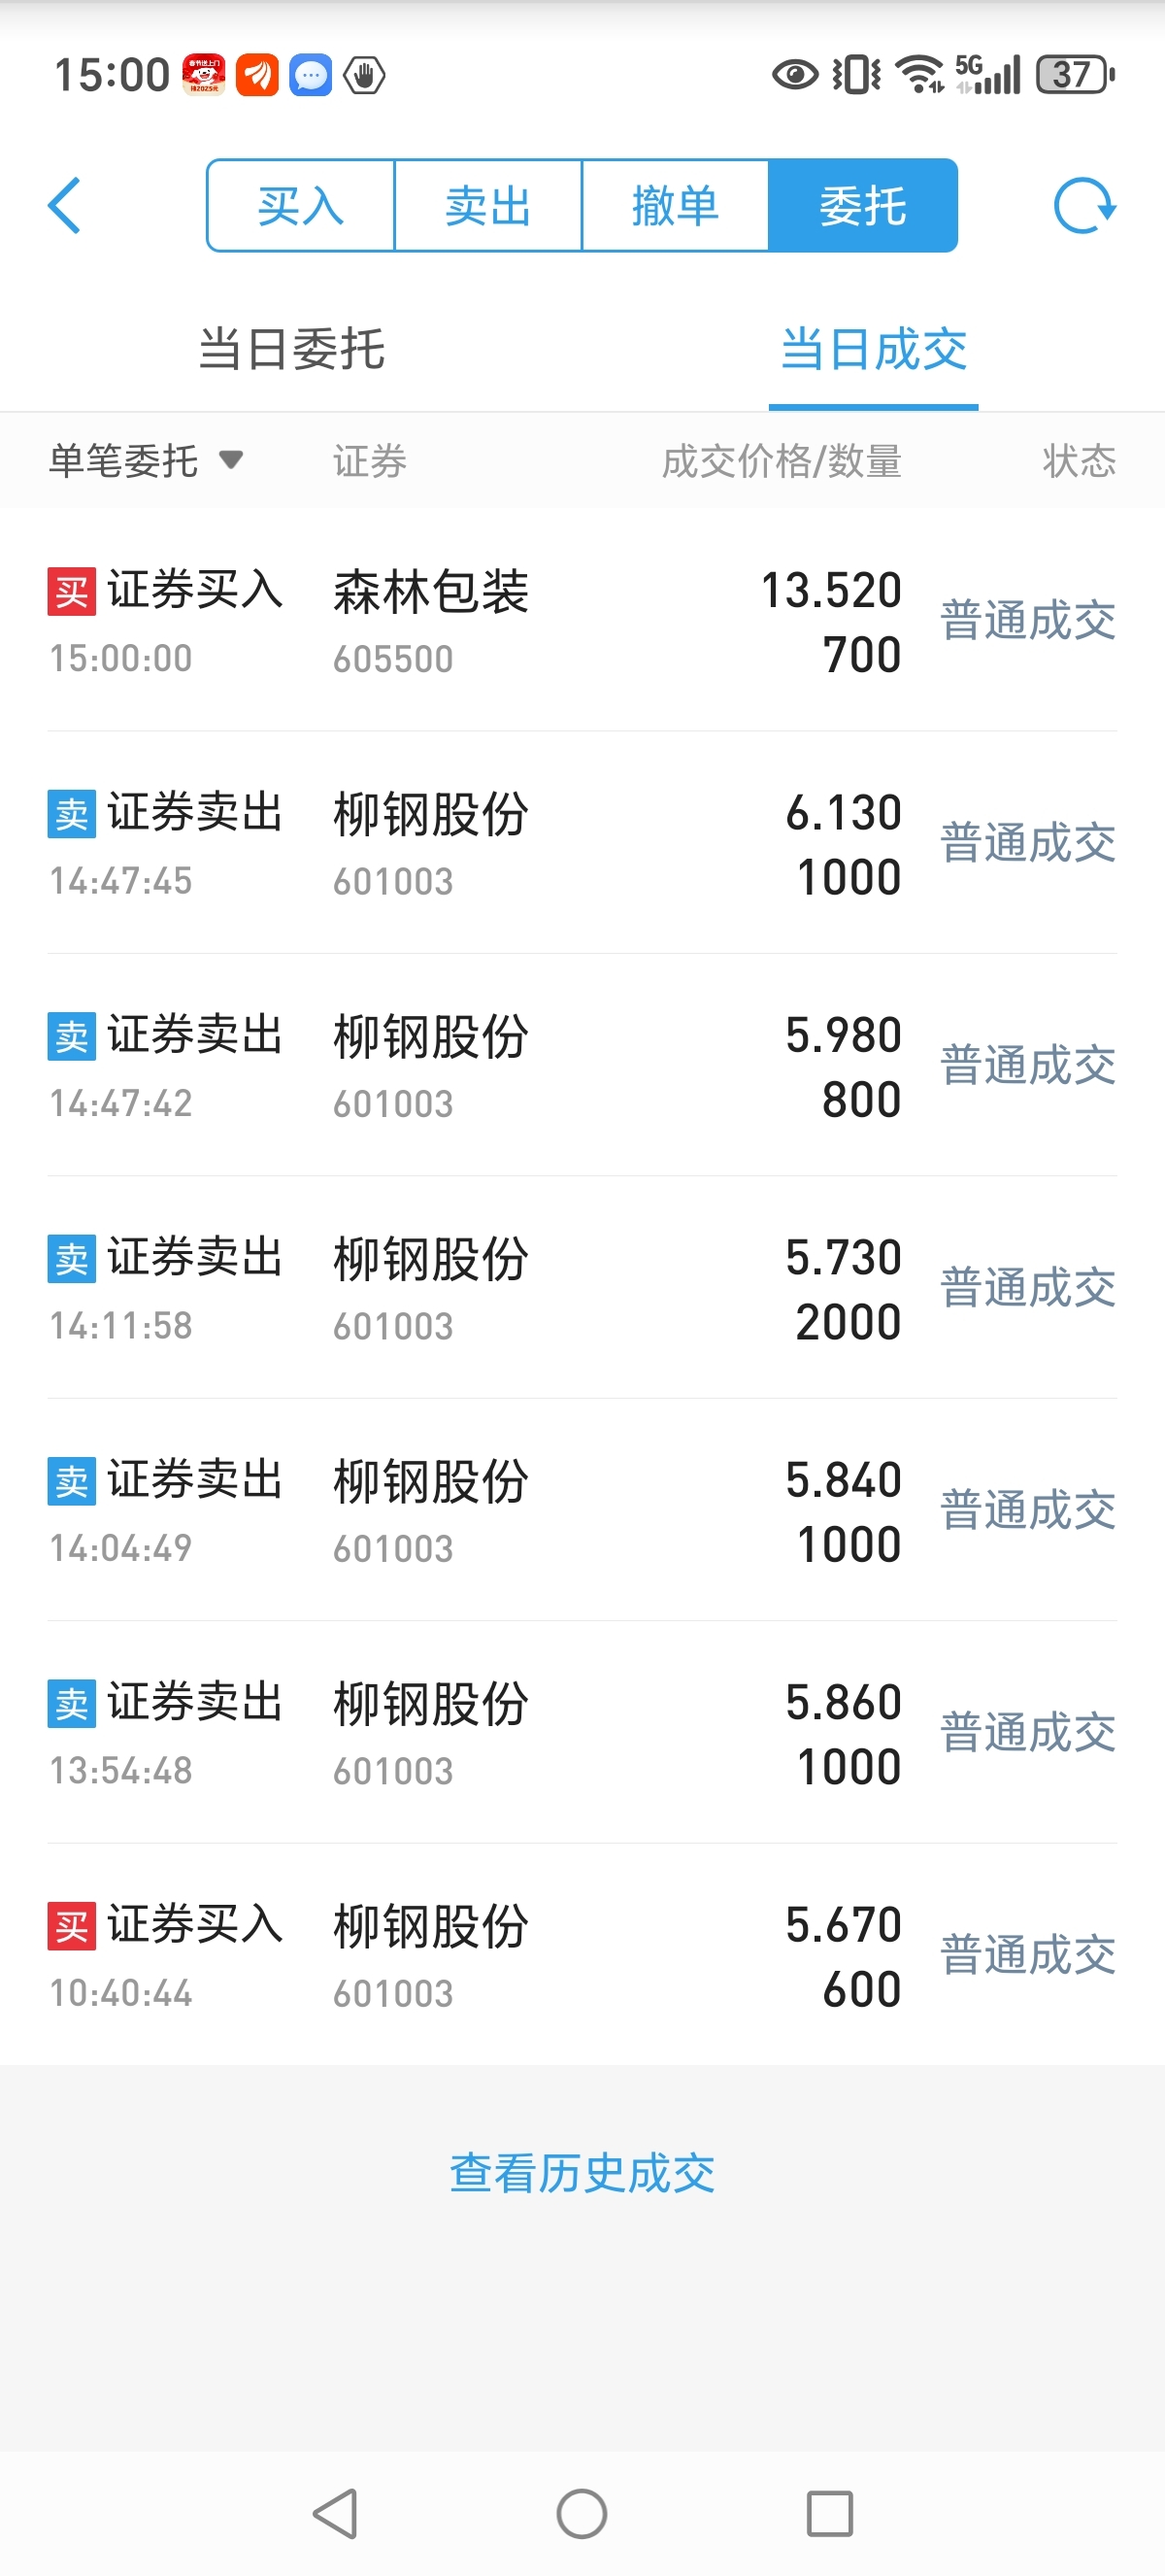Switch to the 卖出 tab
Screen dimensions: 1165x2576
click(x=487, y=206)
